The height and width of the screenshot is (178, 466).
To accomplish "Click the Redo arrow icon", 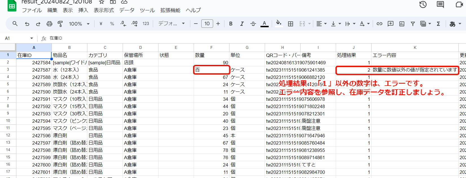I will 38,24.
